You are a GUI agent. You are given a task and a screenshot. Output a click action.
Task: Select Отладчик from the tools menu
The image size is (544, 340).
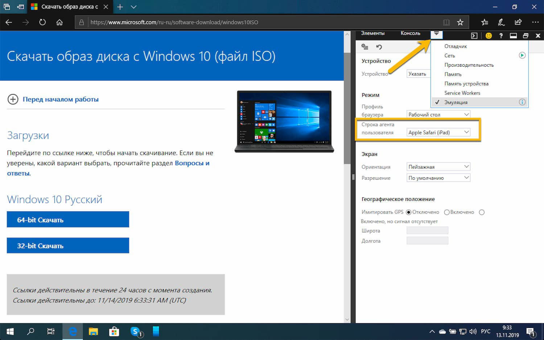pyautogui.click(x=455, y=46)
